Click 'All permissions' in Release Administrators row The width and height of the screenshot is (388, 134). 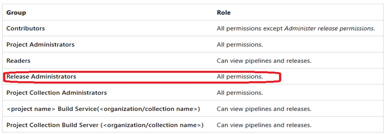[240, 76]
